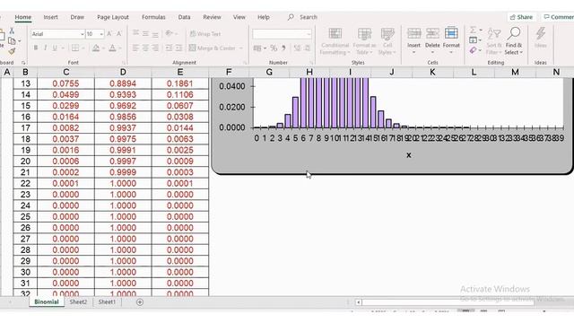The width and height of the screenshot is (574, 323).
Task: Increase font size with the large A icon
Action: (109, 34)
